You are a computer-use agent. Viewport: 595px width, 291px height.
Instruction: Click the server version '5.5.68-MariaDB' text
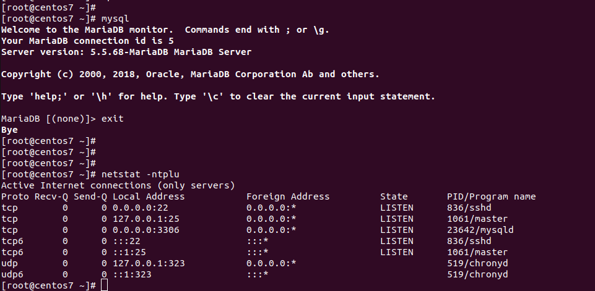pos(129,52)
